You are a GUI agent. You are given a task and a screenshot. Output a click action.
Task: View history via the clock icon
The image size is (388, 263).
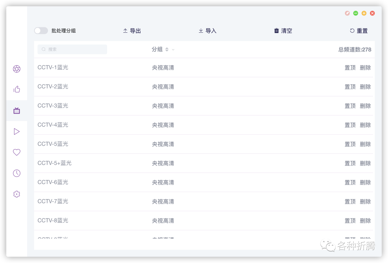click(17, 173)
